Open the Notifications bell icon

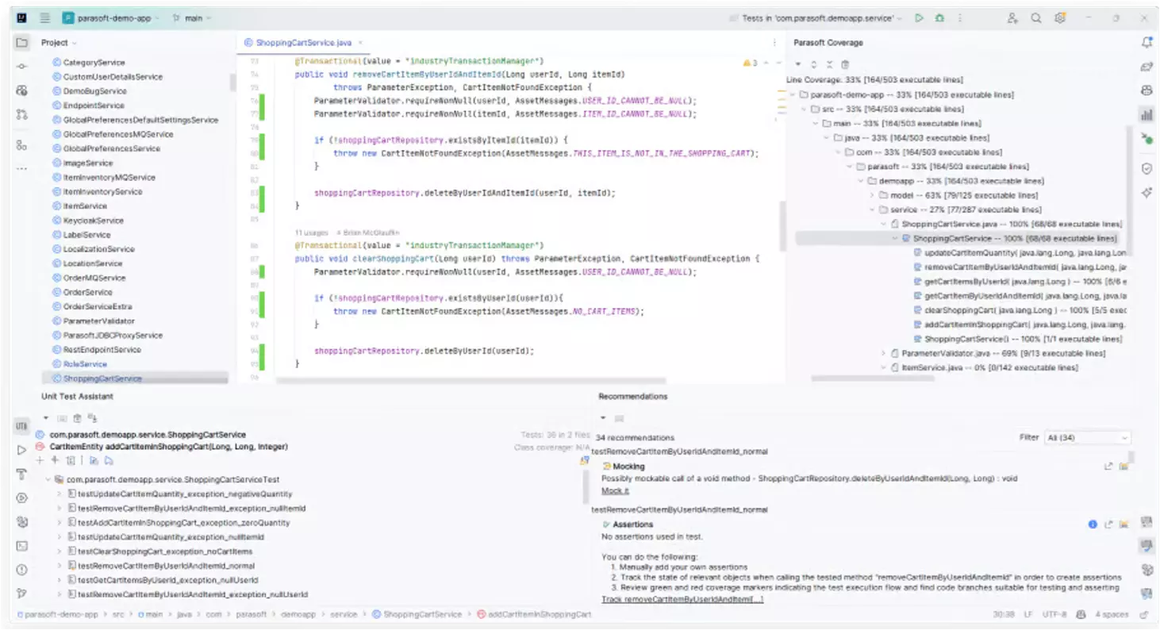pyautogui.click(x=1147, y=43)
